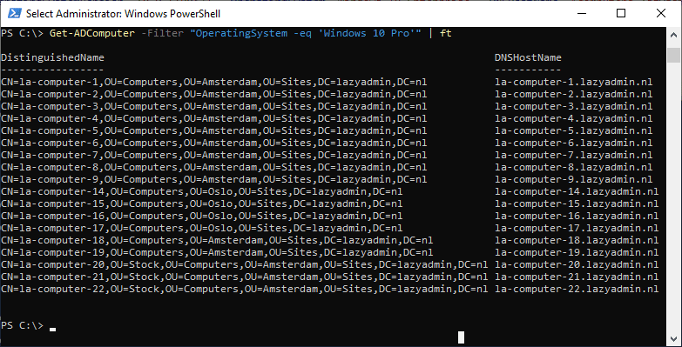Click the CN=la-computer-2 distinguished name row
The height and width of the screenshot is (347, 682).
214,94
